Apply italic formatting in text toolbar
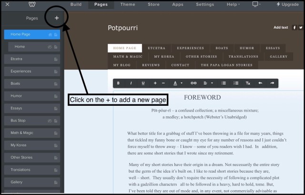The height and width of the screenshot is (195, 305). [131, 83]
